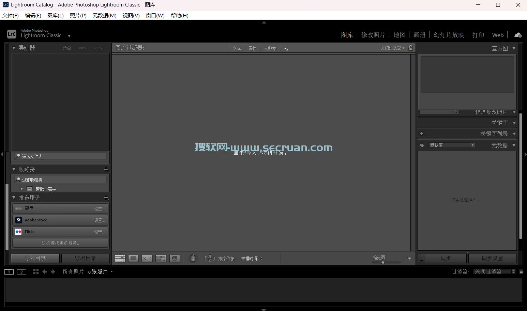This screenshot has width=527, height=311.
Task: Add keyword with plus icon in 关键字列表
Action: pyautogui.click(x=422, y=134)
